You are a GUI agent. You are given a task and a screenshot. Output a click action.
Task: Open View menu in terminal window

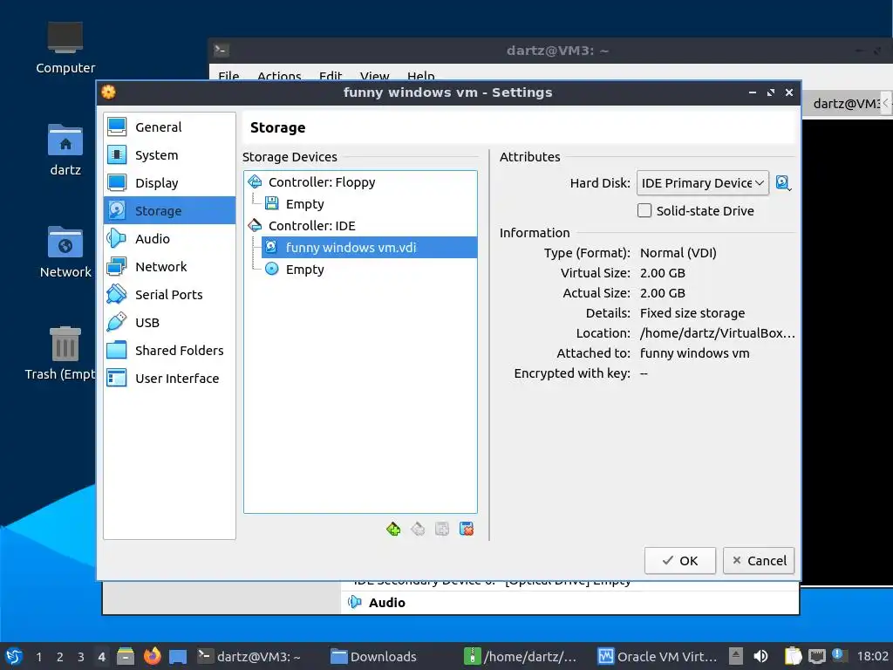(374, 76)
